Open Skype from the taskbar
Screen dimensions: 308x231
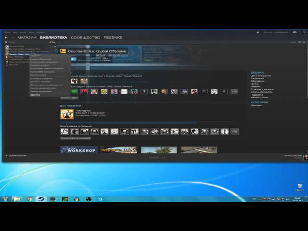[x=101, y=199]
